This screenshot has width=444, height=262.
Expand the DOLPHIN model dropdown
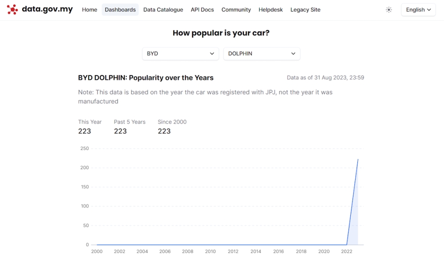coord(262,54)
